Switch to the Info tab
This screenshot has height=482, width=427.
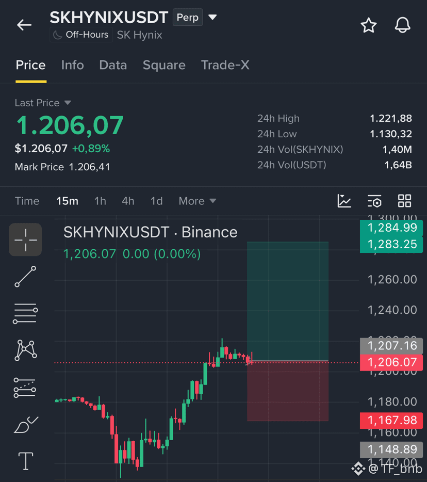pyautogui.click(x=73, y=65)
